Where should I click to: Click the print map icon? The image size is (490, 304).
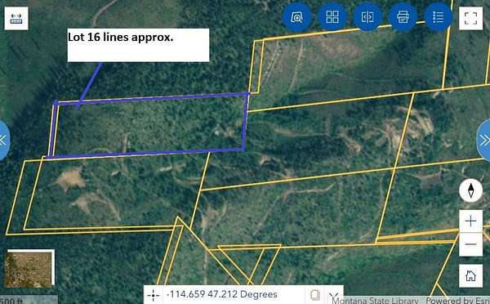(403, 17)
